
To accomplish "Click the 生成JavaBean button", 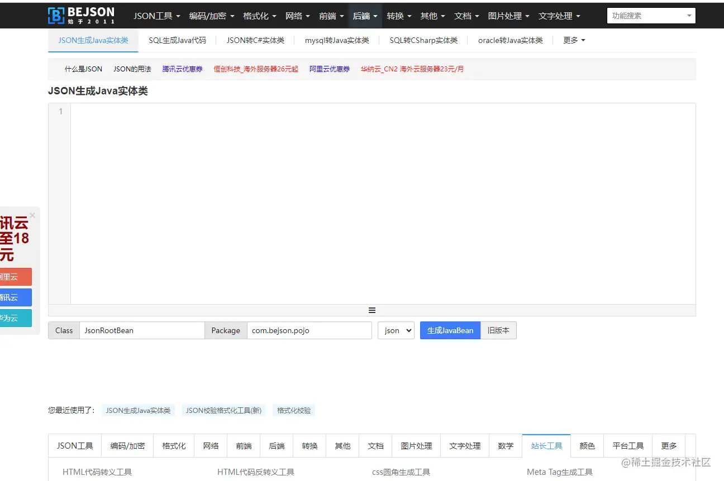I will 450,330.
